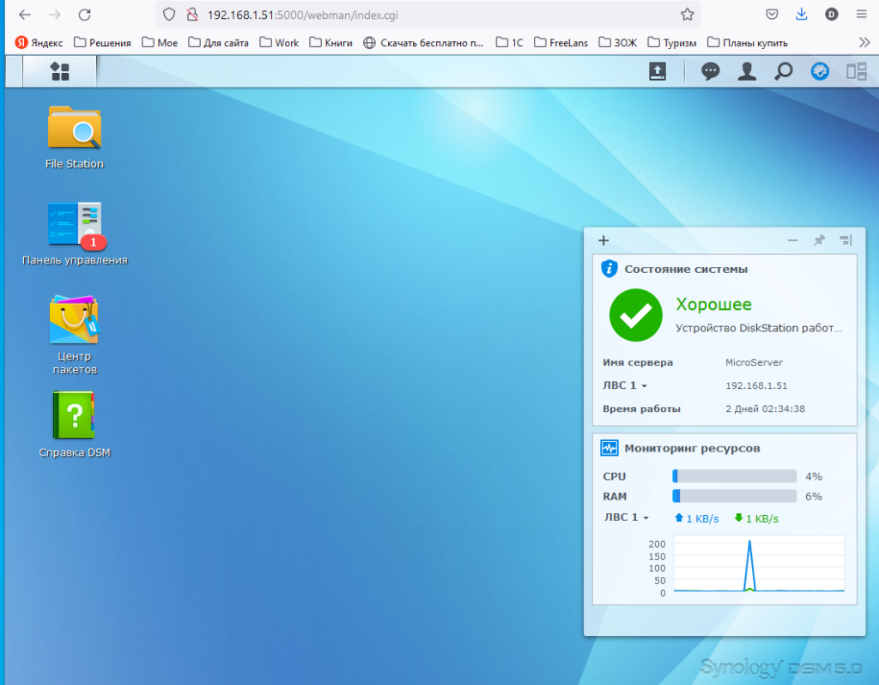Open the Туризм bookmarks folder

(x=672, y=43)
